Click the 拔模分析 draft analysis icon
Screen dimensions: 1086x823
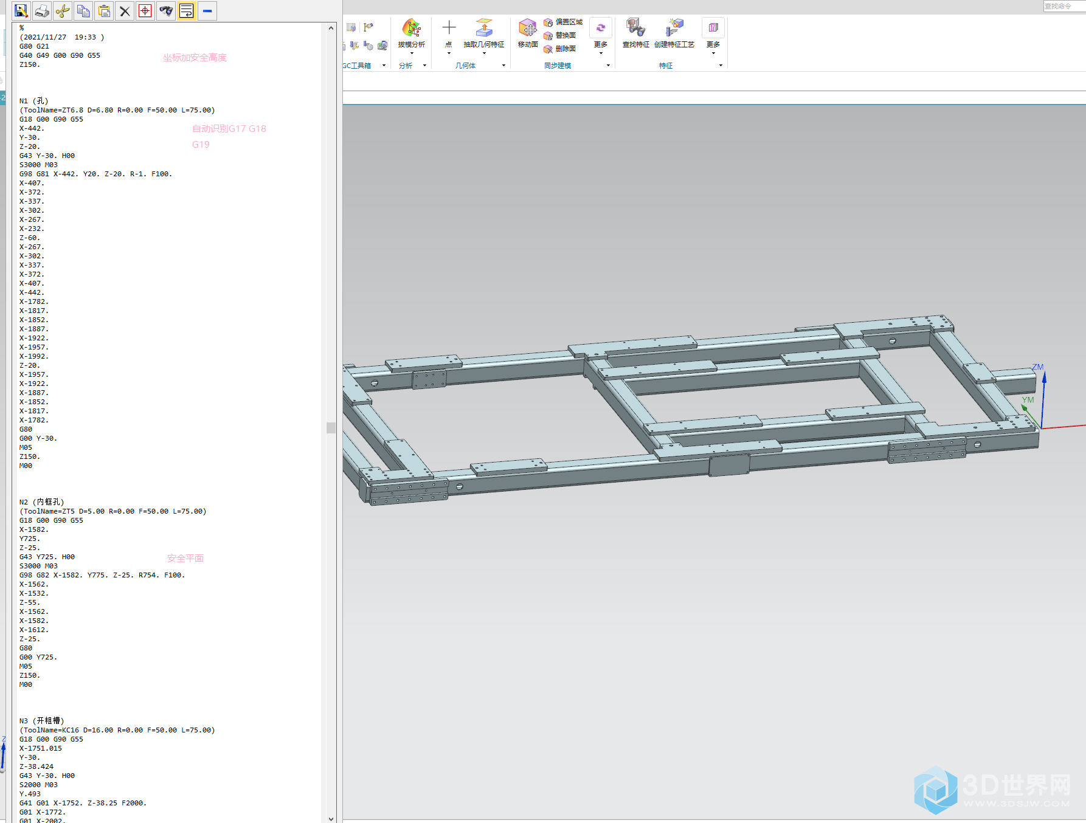412,28
